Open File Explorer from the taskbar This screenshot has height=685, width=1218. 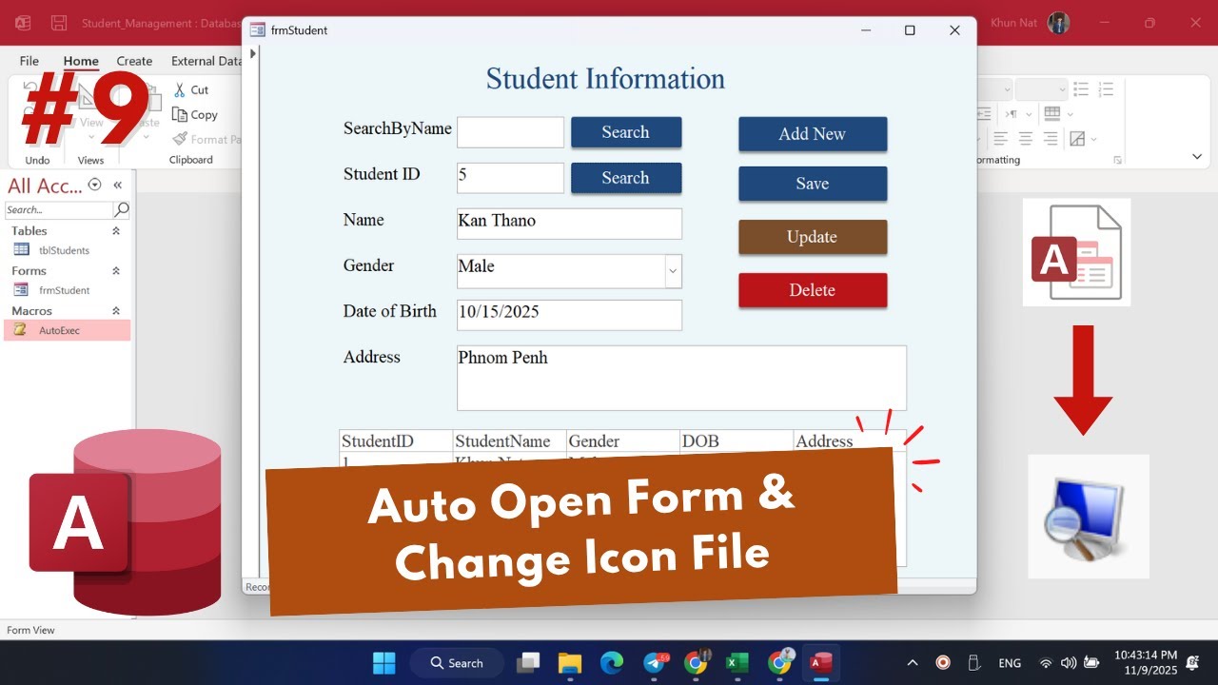[x=569, y=663]
